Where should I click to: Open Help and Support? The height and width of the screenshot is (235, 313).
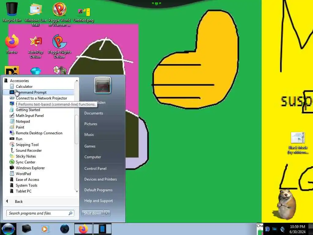click(98, 201)
